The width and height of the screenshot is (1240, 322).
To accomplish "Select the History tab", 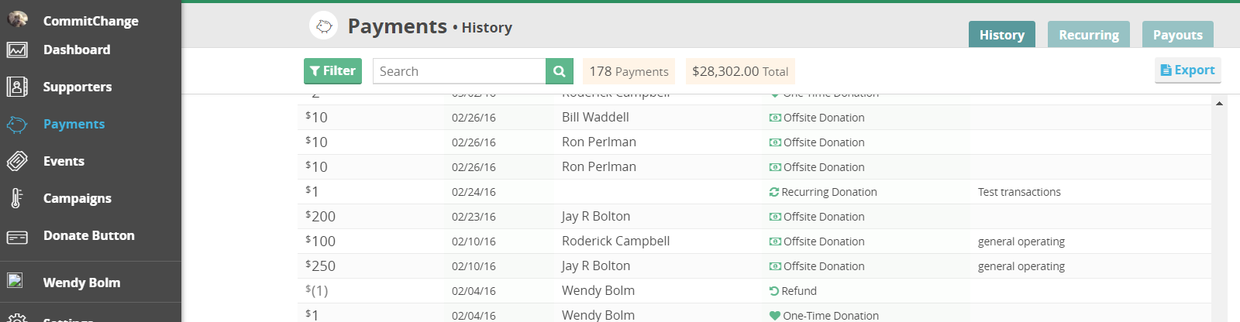I will click(1001, 35).
